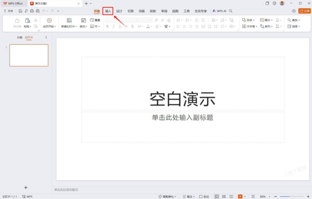Click the Print Preview icon in quick toolbar

tap(37, 11)
